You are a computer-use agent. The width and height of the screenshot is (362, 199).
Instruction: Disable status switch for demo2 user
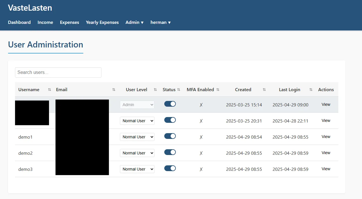(x=170, y=152)
